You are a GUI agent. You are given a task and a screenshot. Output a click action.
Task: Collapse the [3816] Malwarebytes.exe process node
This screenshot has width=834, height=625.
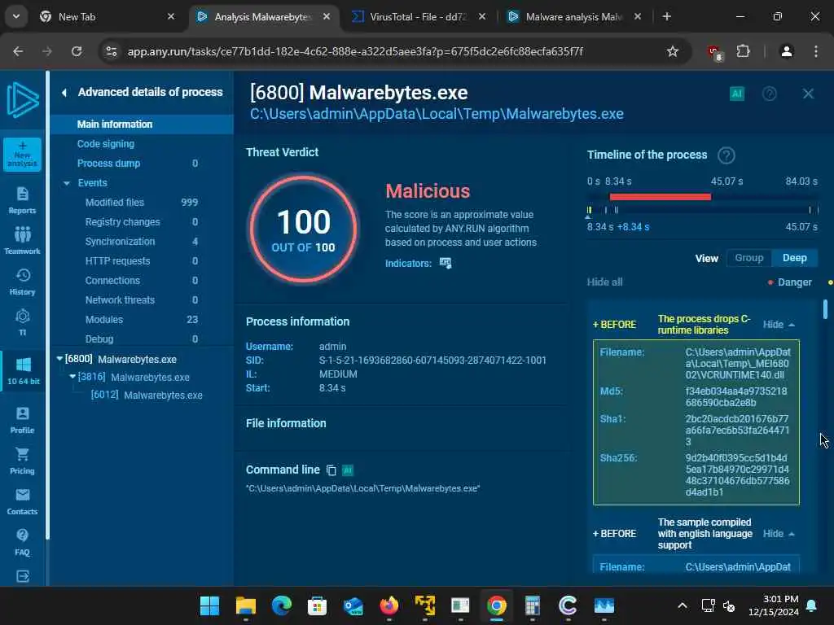(x=72, y=376)
